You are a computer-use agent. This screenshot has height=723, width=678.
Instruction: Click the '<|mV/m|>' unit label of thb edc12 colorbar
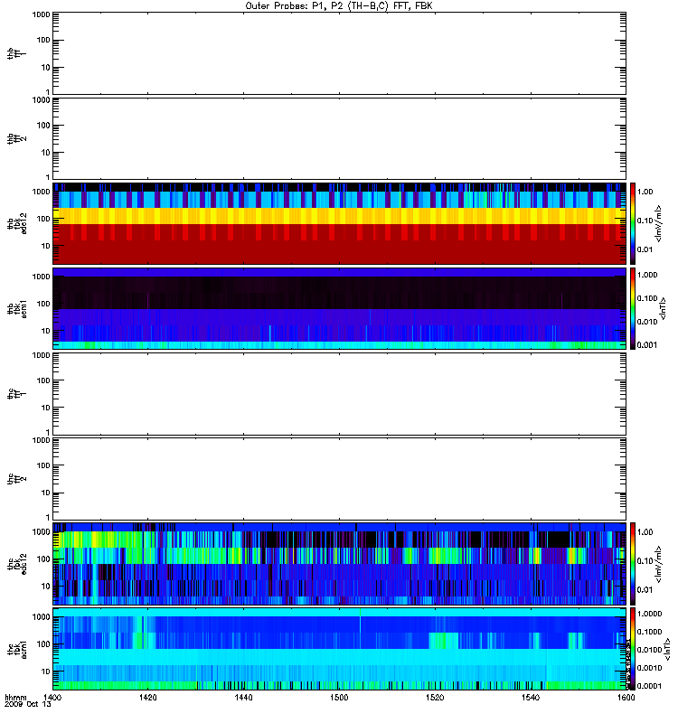pyautogui.click(x=658, y=223)
